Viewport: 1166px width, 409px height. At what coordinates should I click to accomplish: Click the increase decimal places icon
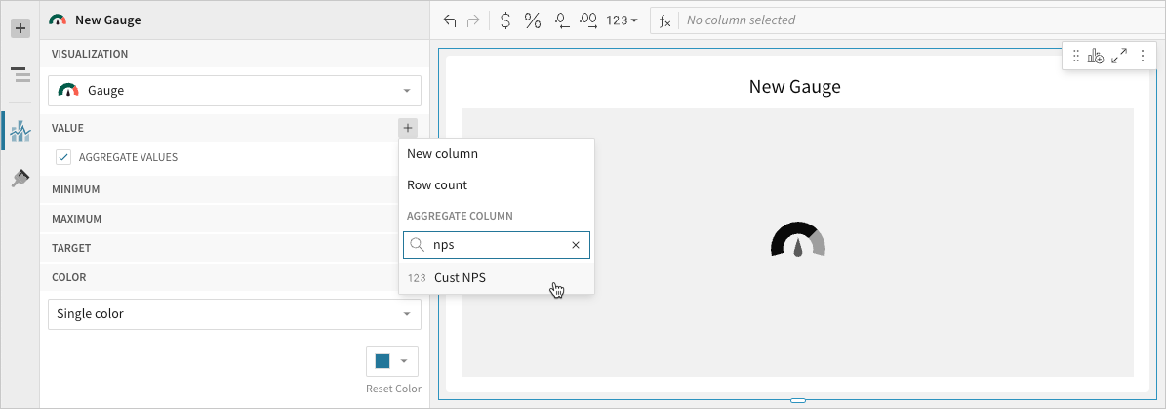588,20
